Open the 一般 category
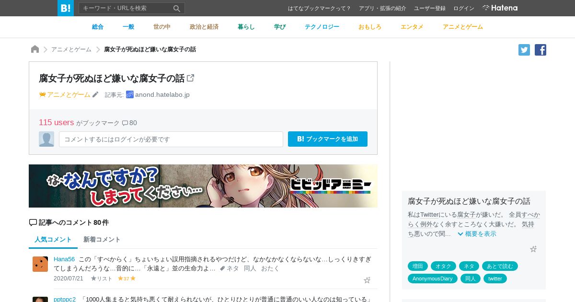This screenshot has width=575, height=302. tap(128, 27)
